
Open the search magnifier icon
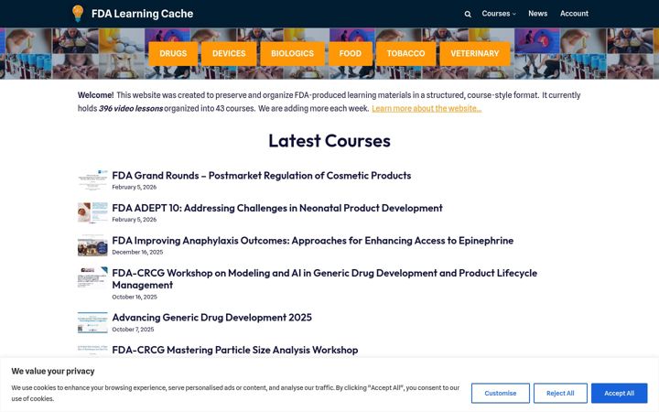[x=468, y=14]
